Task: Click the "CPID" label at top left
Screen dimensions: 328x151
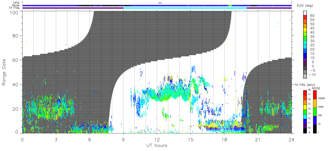Action: pyautogui.click(x=17, y=3)
